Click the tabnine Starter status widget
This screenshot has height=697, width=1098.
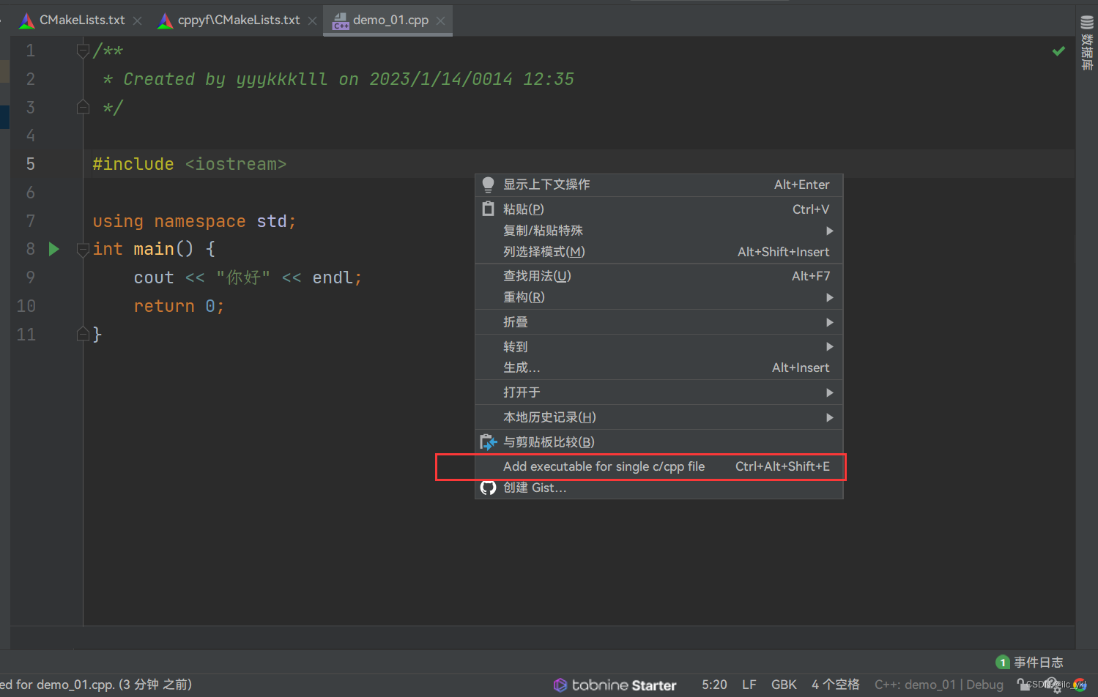tap(615, 685)
